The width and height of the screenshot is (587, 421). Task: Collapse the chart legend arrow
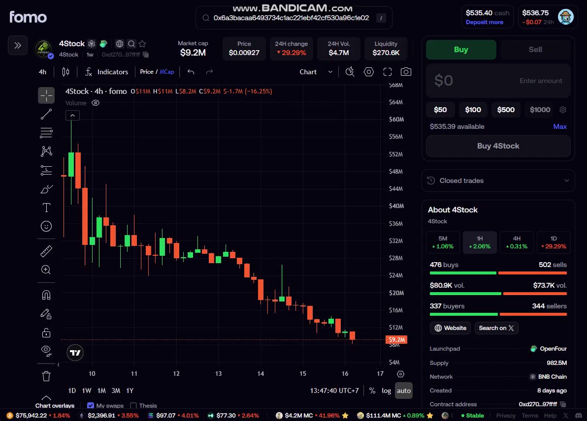[x=72, y=116]
